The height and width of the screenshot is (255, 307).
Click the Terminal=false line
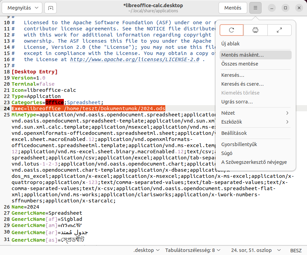[33, 84]
